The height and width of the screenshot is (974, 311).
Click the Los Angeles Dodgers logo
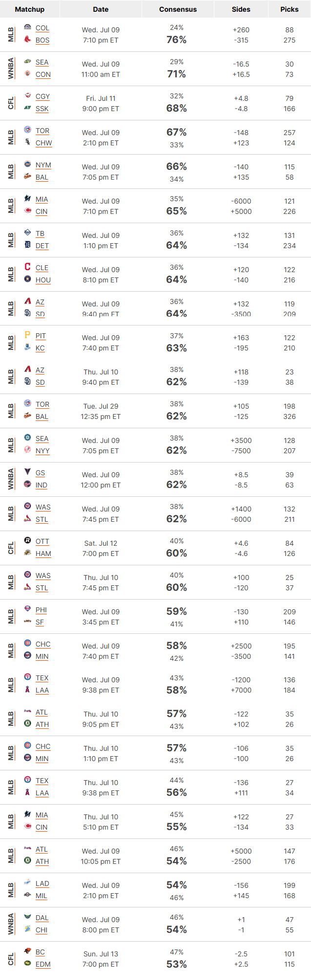(28, 882)
